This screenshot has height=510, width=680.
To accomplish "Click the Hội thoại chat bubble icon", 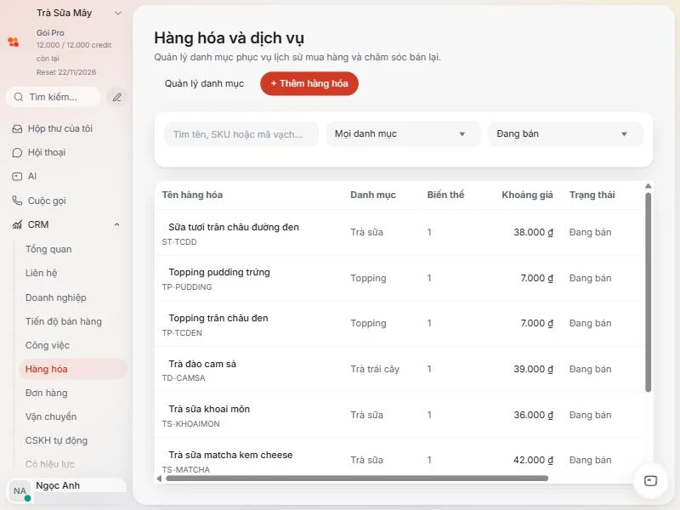I will [x=17, y=153].
